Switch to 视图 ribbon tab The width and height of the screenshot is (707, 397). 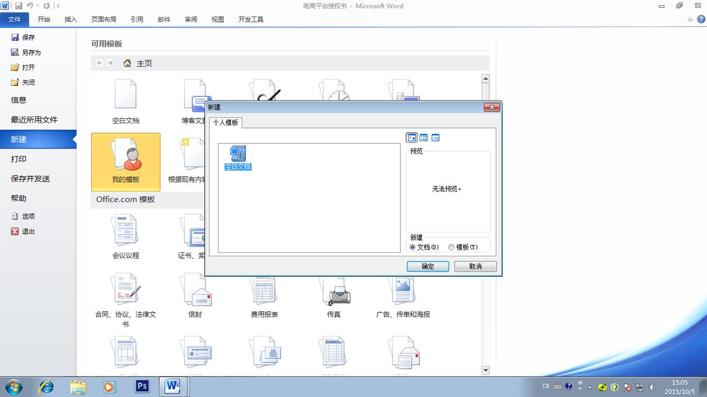pos(218,19)
